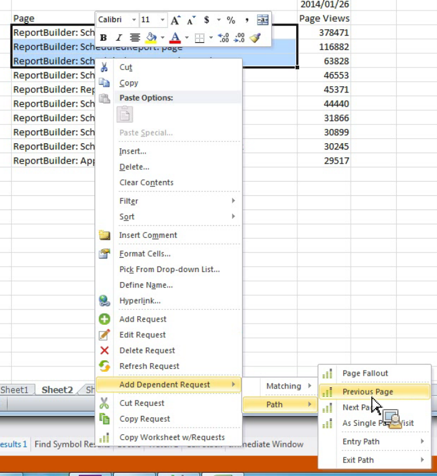Image resolution: width=437 pixels, height=476 pixels.
Task: Open Format Cells... dialog
Action: point(169,253)
